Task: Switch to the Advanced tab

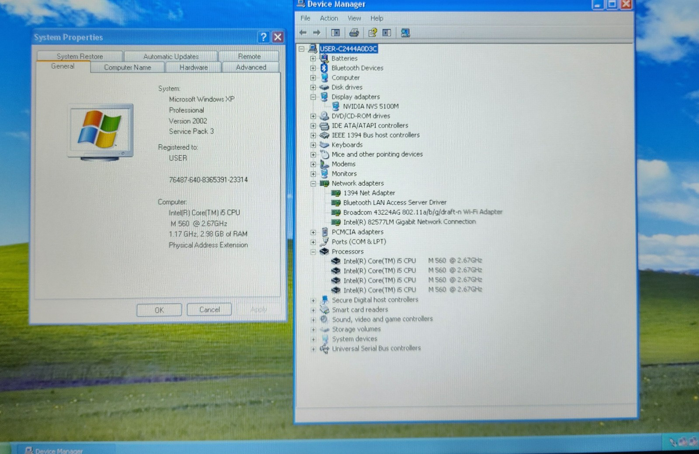Action: pyautogui.click(x=251, y=67)
